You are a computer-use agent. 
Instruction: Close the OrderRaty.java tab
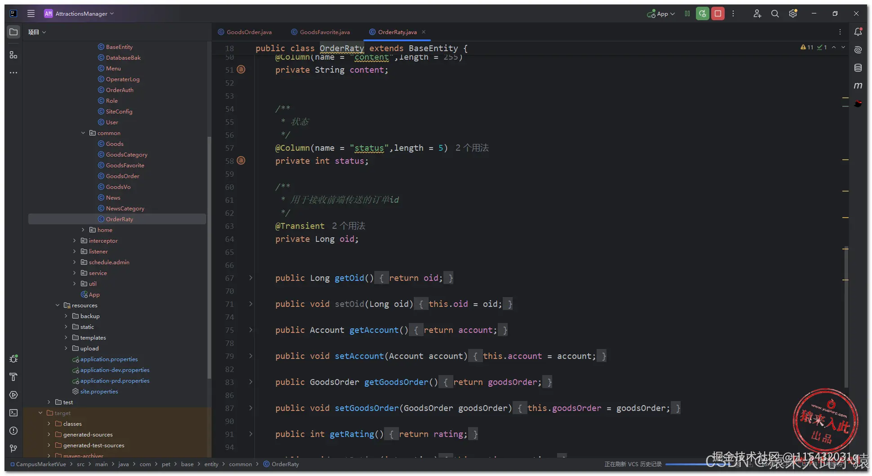pos(424,32)
